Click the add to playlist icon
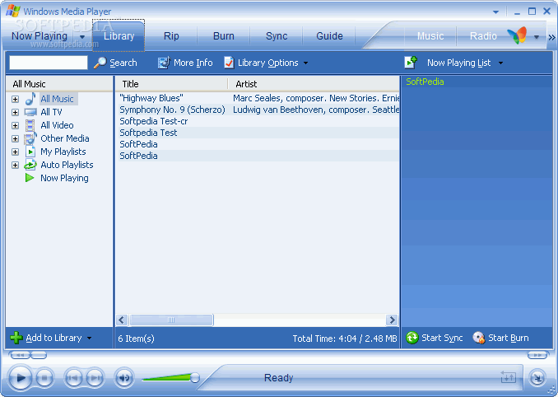The image size is (558, 397). tap(411, 63)
